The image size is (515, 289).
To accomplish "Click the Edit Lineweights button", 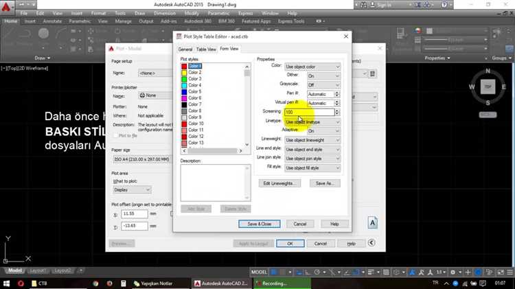I will pos(279,183).
